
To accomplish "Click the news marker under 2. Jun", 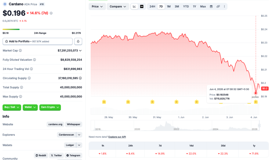I will (x=197, y=102).
